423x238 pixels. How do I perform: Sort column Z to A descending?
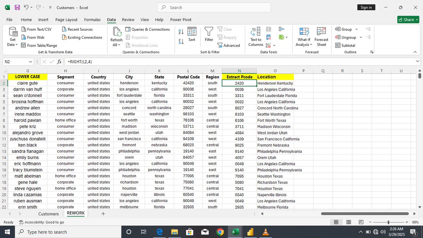[x=181, y=41]
